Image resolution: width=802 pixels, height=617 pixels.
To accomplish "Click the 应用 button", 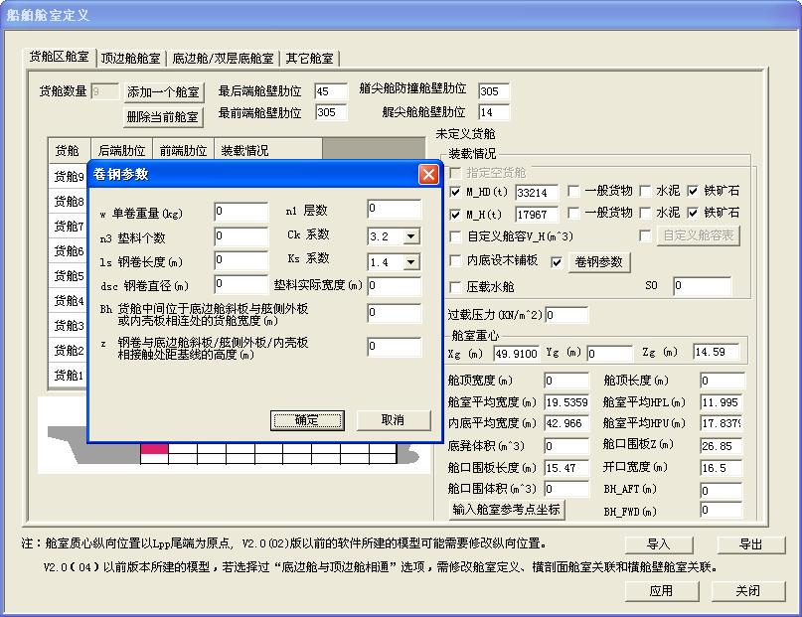I will click(661, 591).
